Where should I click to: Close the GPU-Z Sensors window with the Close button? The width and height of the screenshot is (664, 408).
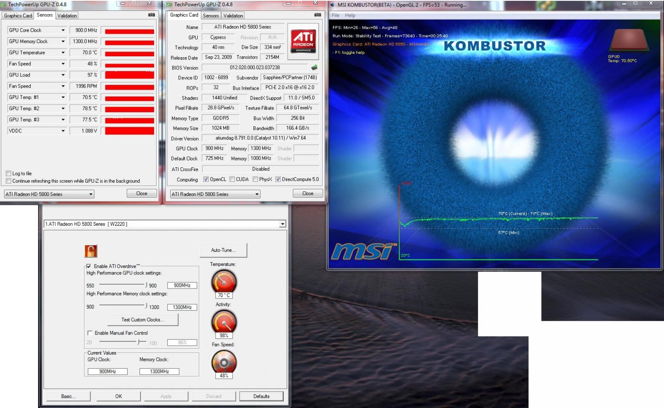(x=142, y=193)
